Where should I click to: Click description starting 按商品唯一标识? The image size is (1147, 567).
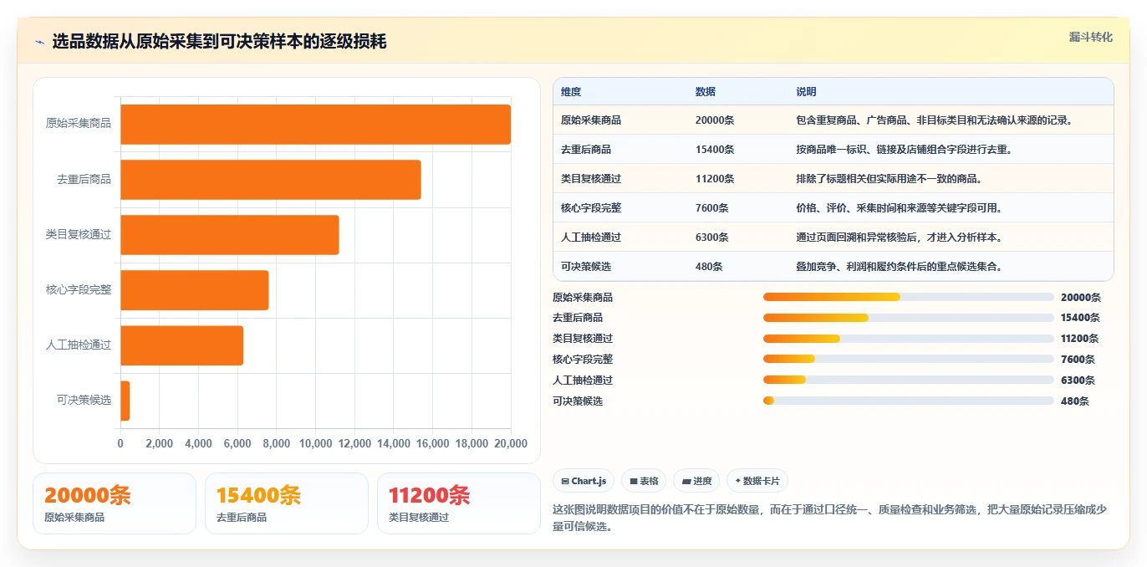coord(905,150)
